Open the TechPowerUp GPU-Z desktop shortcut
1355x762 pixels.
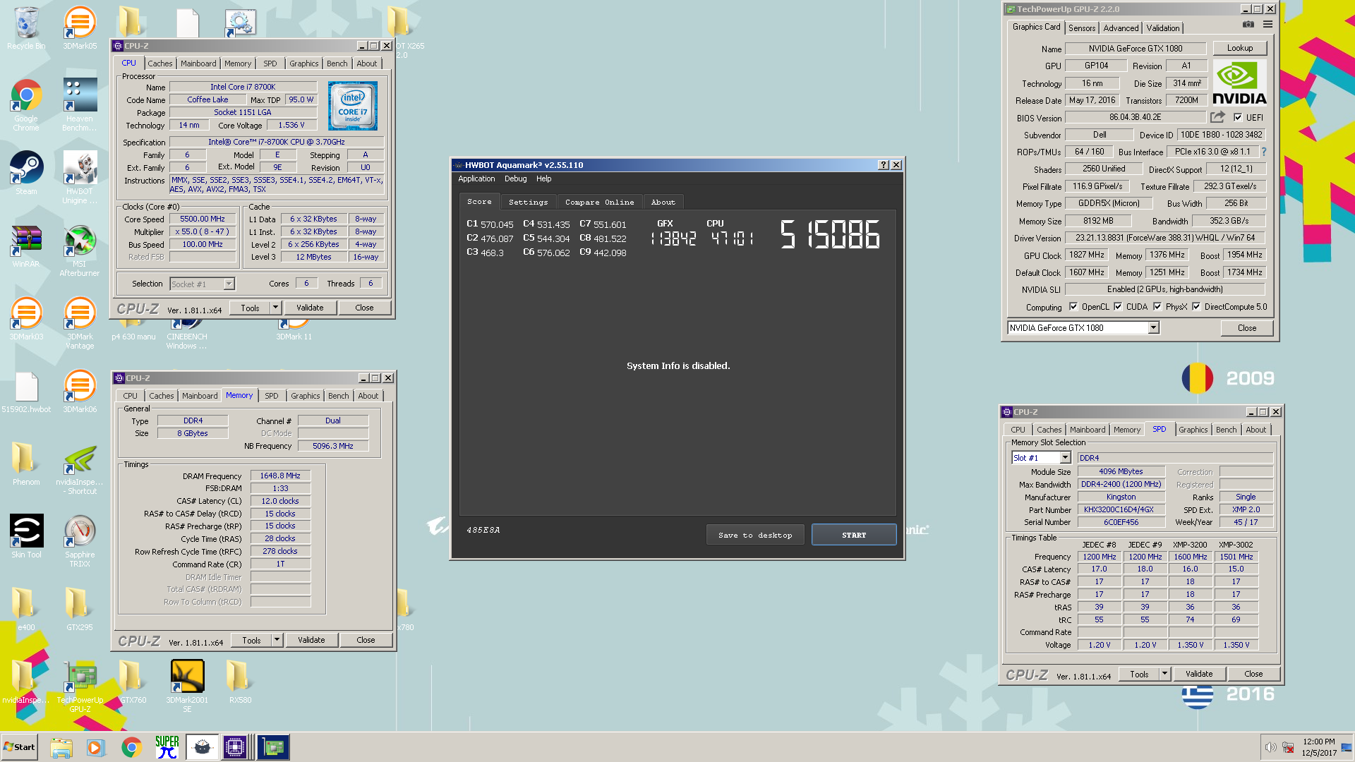click(x=80, y=686)
